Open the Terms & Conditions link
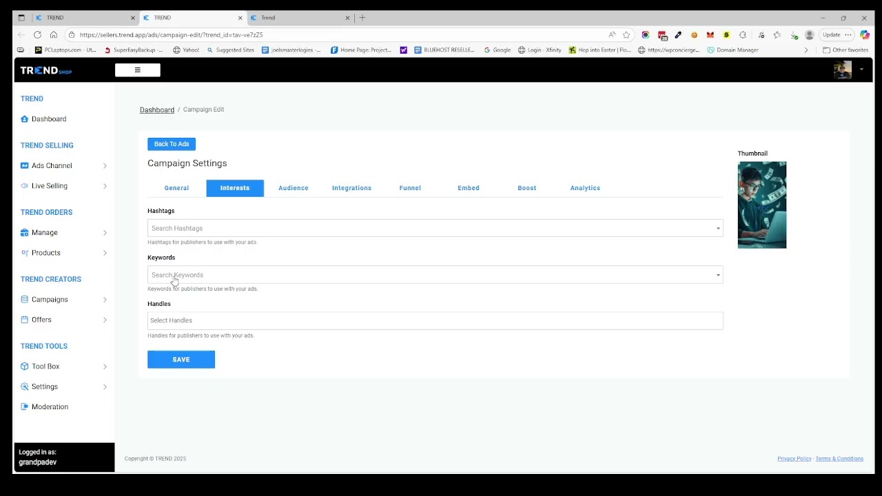Viewport: 882px width, 496px height. pos(839,459)
